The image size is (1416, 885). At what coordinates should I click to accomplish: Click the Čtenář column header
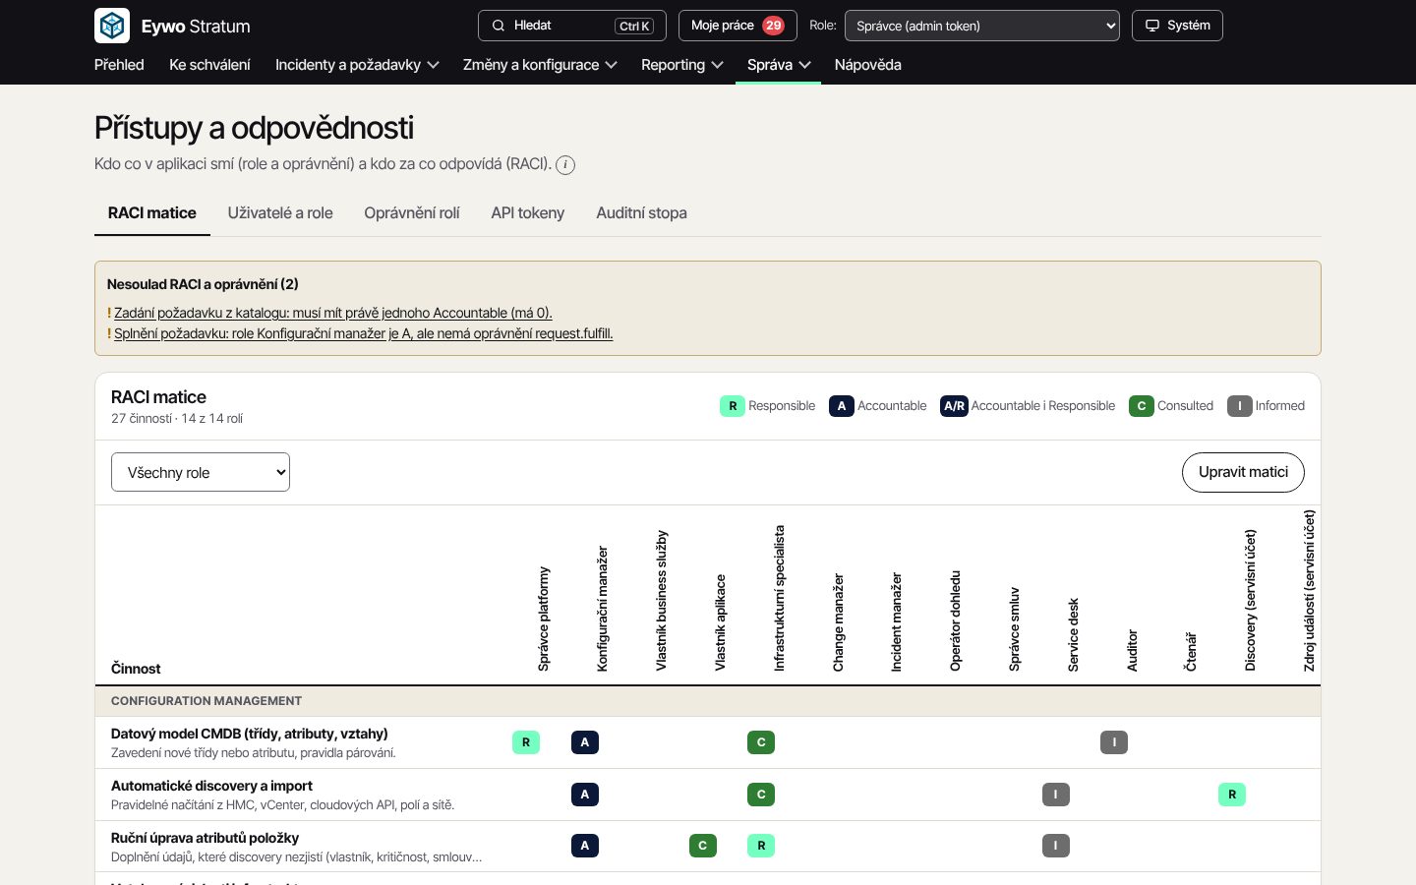[1191, 652]
